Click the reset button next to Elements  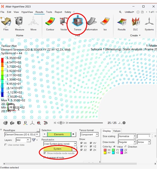73,134
